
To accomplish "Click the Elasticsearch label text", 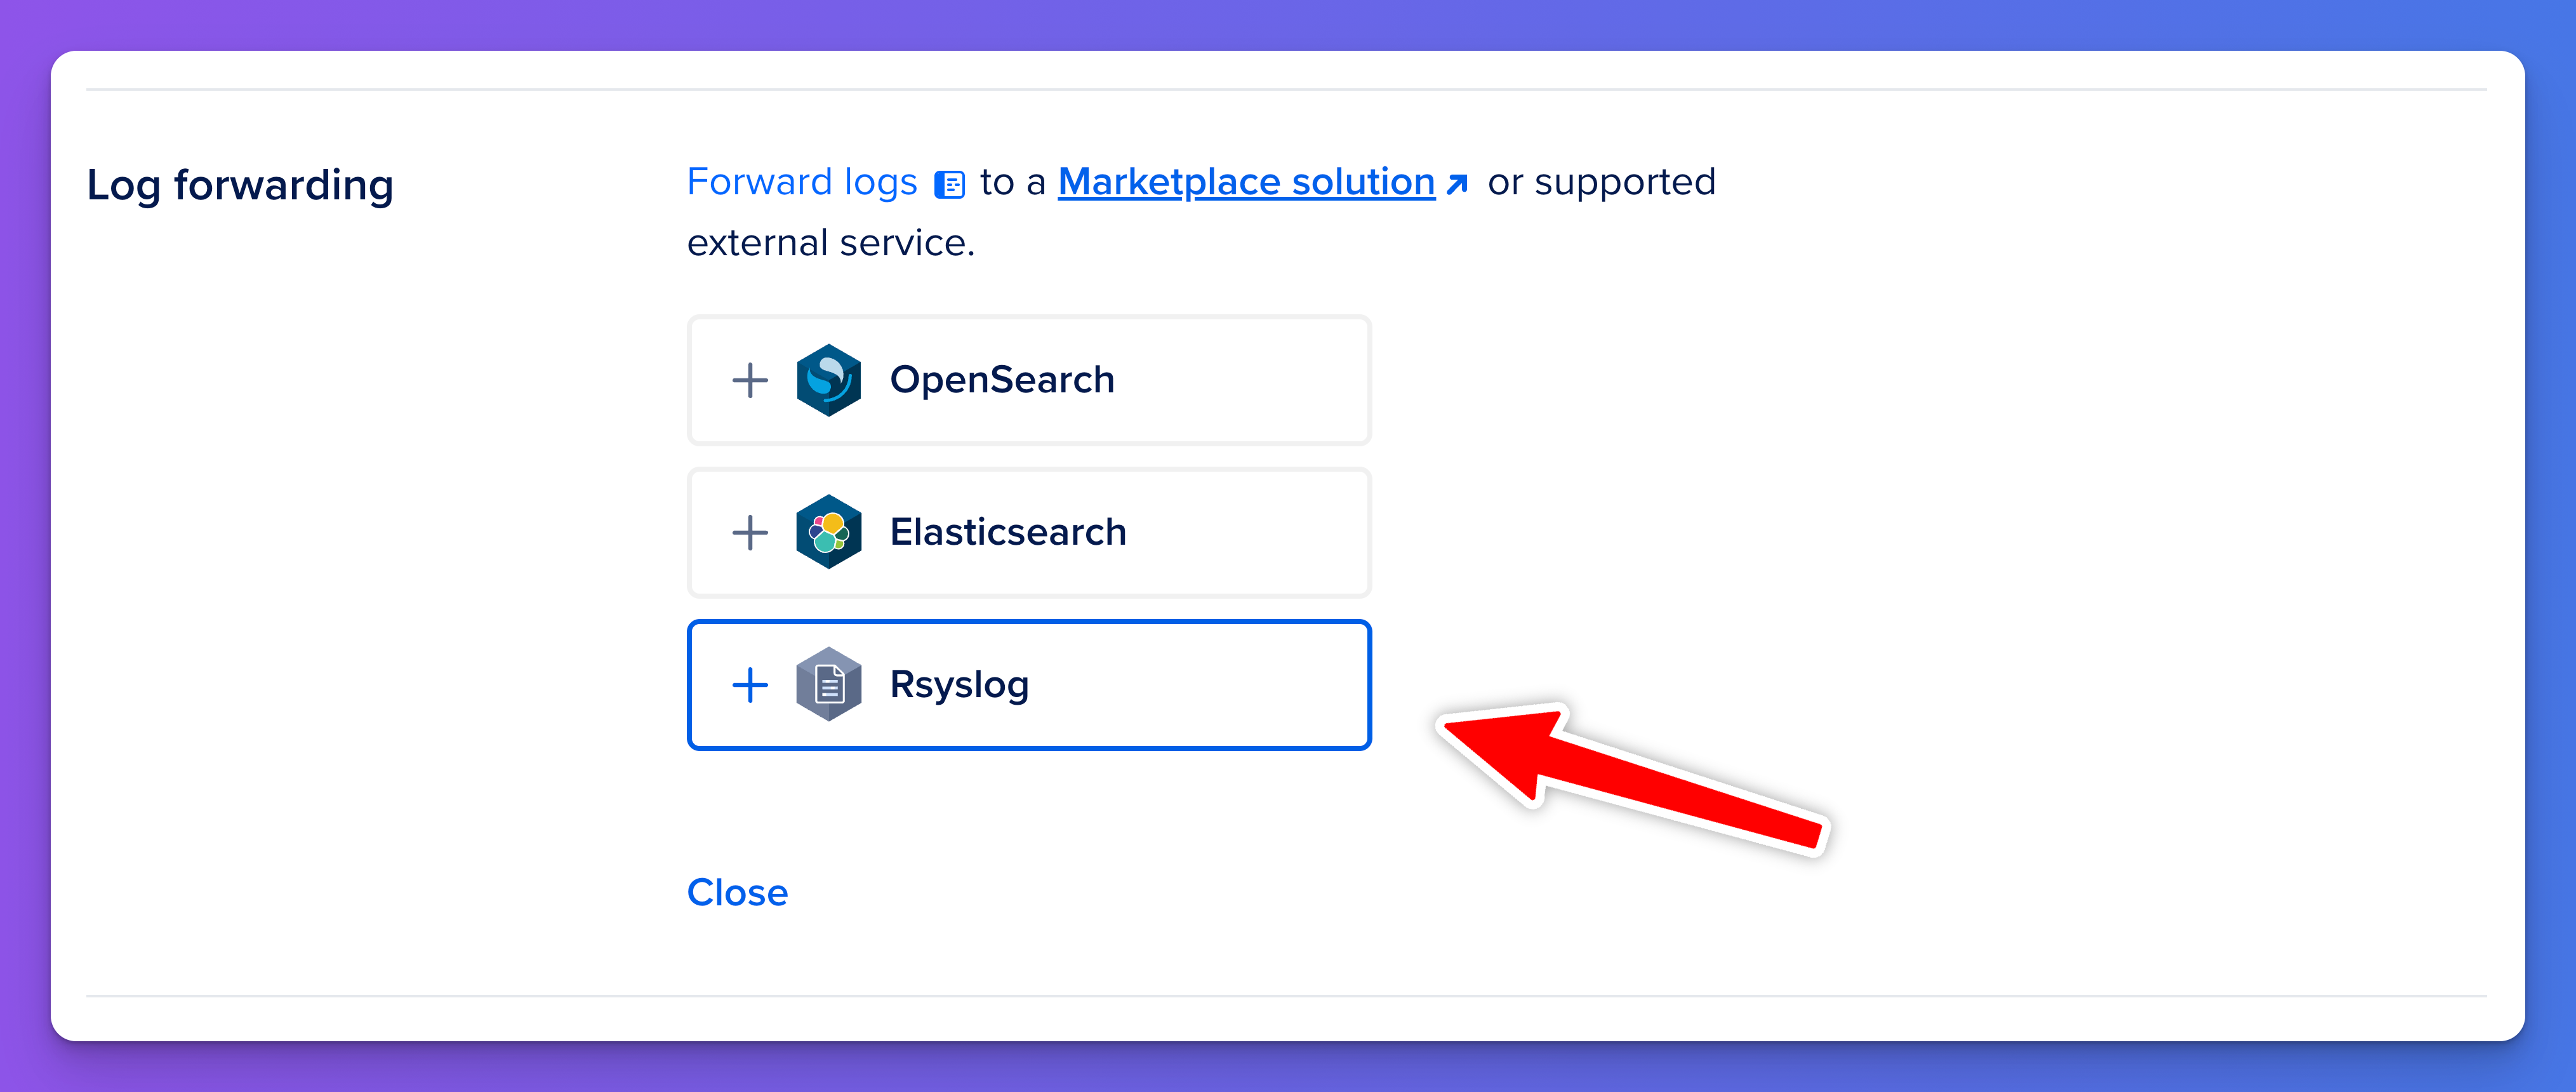I will (x=1008, y=532).
